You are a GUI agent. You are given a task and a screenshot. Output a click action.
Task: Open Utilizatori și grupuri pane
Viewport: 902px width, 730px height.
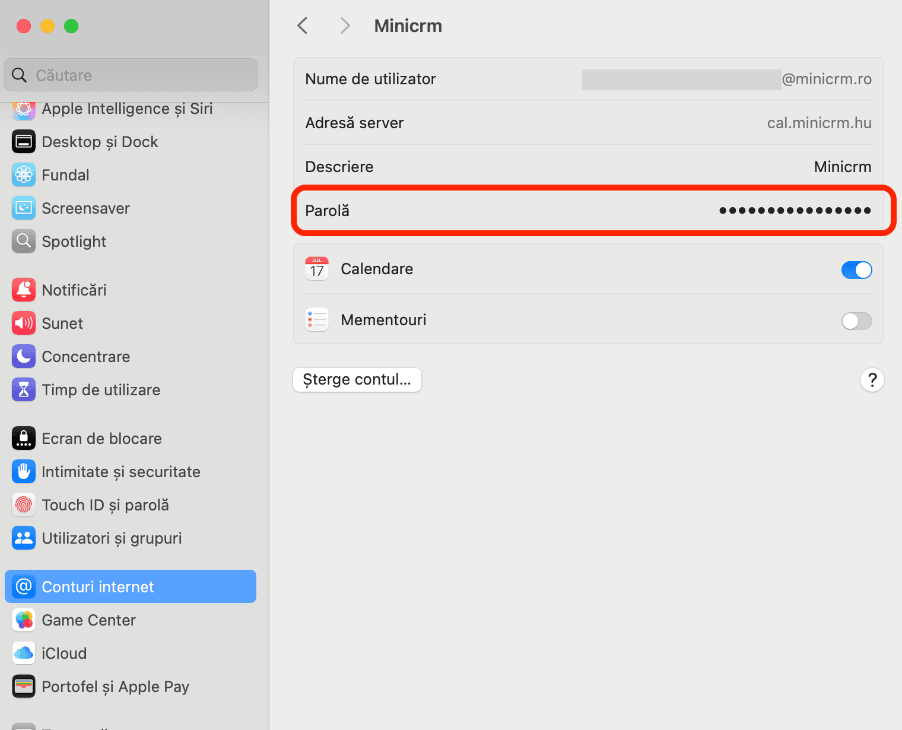131,538
